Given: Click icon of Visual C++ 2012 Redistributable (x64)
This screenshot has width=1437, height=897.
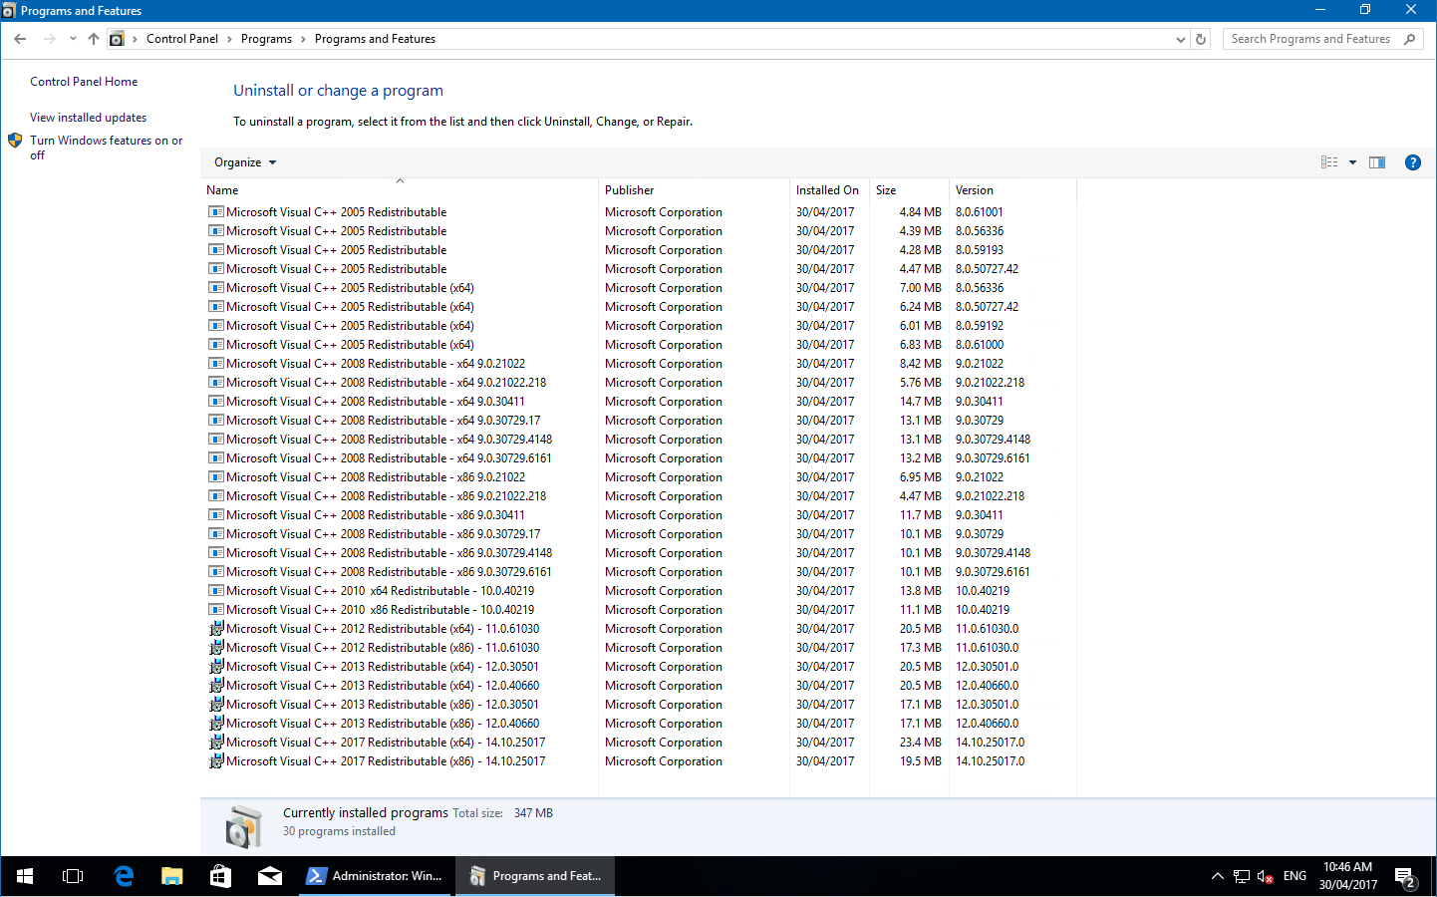Looking at the screenshot, I should (x=216, y=629).
